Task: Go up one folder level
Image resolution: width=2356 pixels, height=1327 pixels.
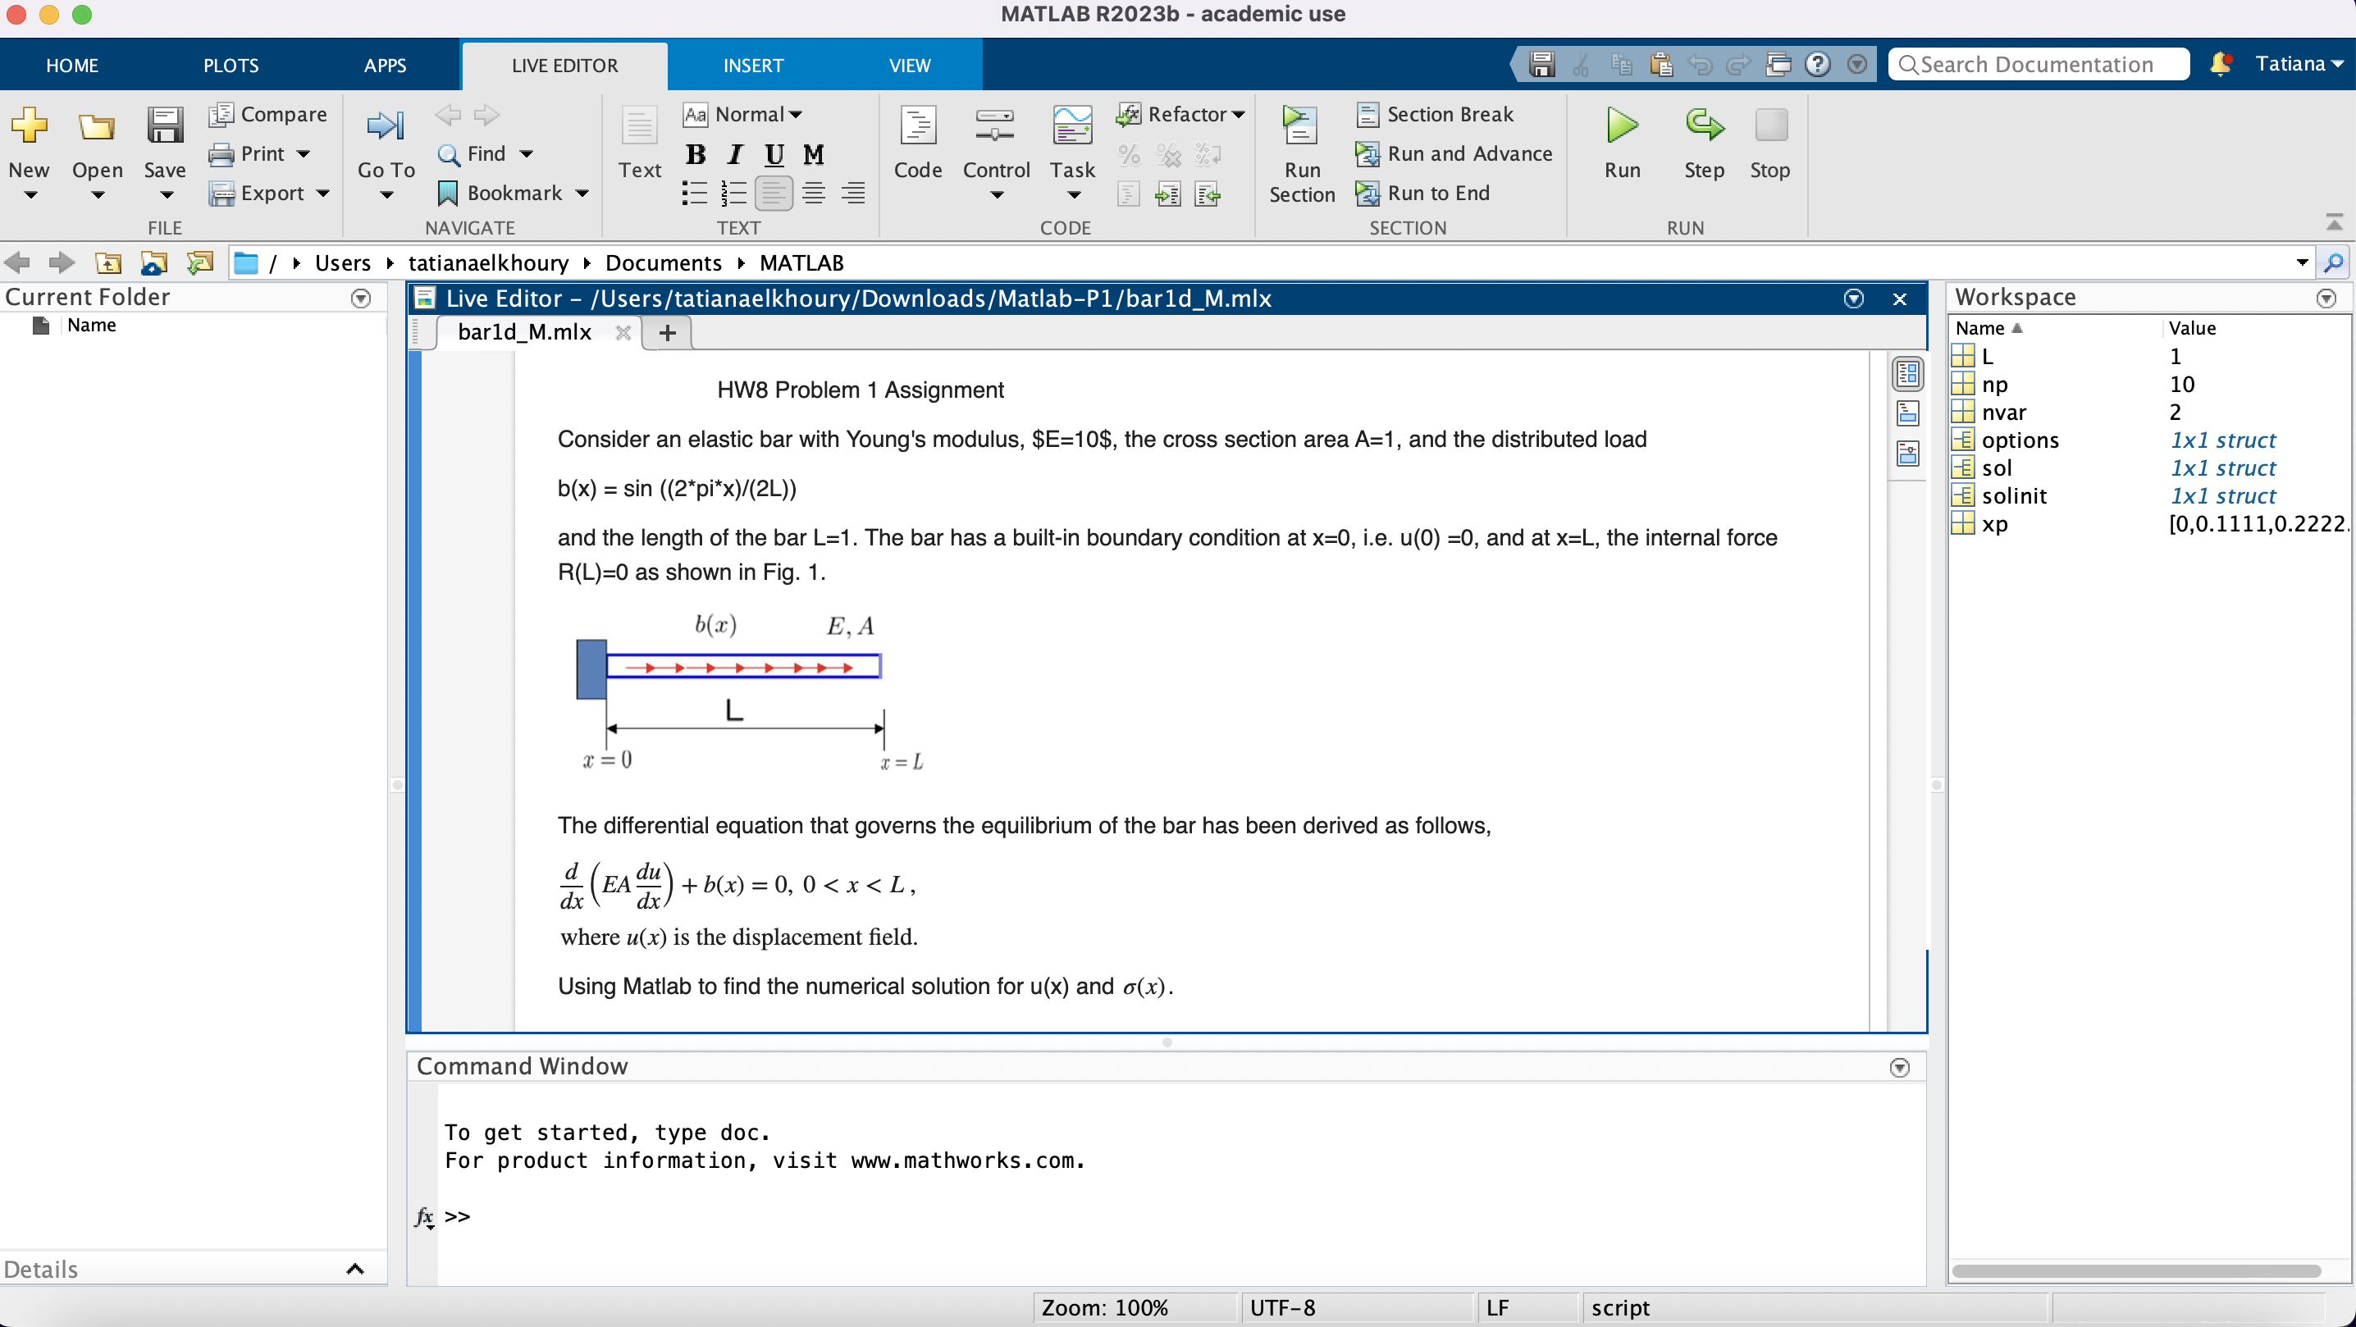Action: (x=108, y=263)
